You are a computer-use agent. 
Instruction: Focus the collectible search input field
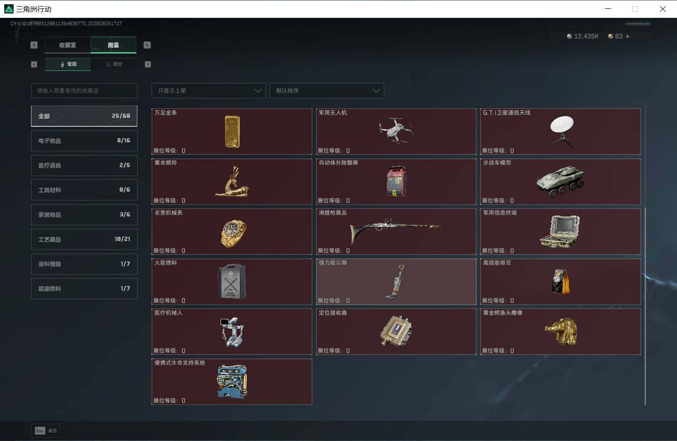click(x=84, y=91)
